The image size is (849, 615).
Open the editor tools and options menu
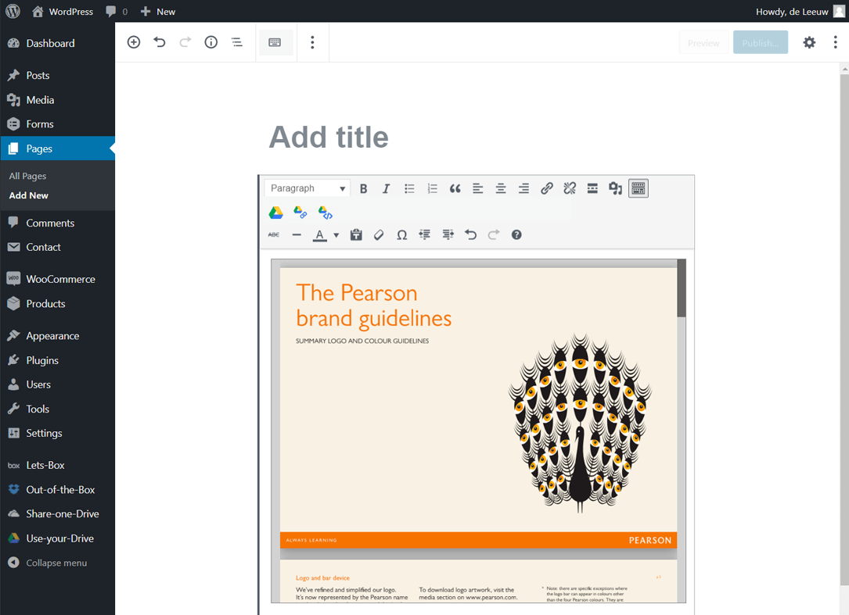836,42
